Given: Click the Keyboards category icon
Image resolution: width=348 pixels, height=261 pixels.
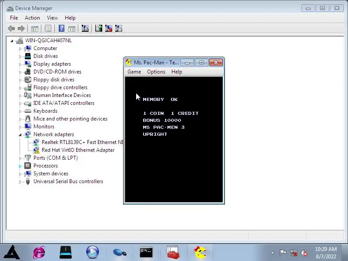Looking at the screenshot, I should (28, 111).
